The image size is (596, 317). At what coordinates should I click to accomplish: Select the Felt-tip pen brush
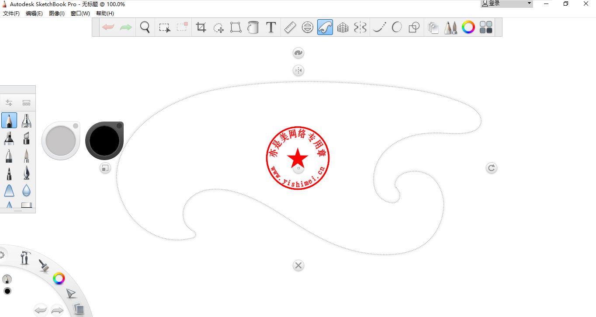point(9,173)
